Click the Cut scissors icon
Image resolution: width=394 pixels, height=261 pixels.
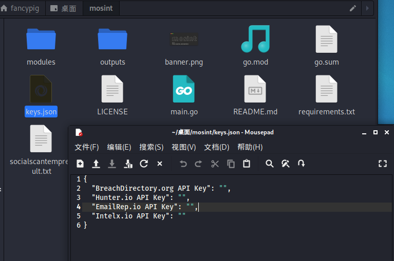click(215, 164)
